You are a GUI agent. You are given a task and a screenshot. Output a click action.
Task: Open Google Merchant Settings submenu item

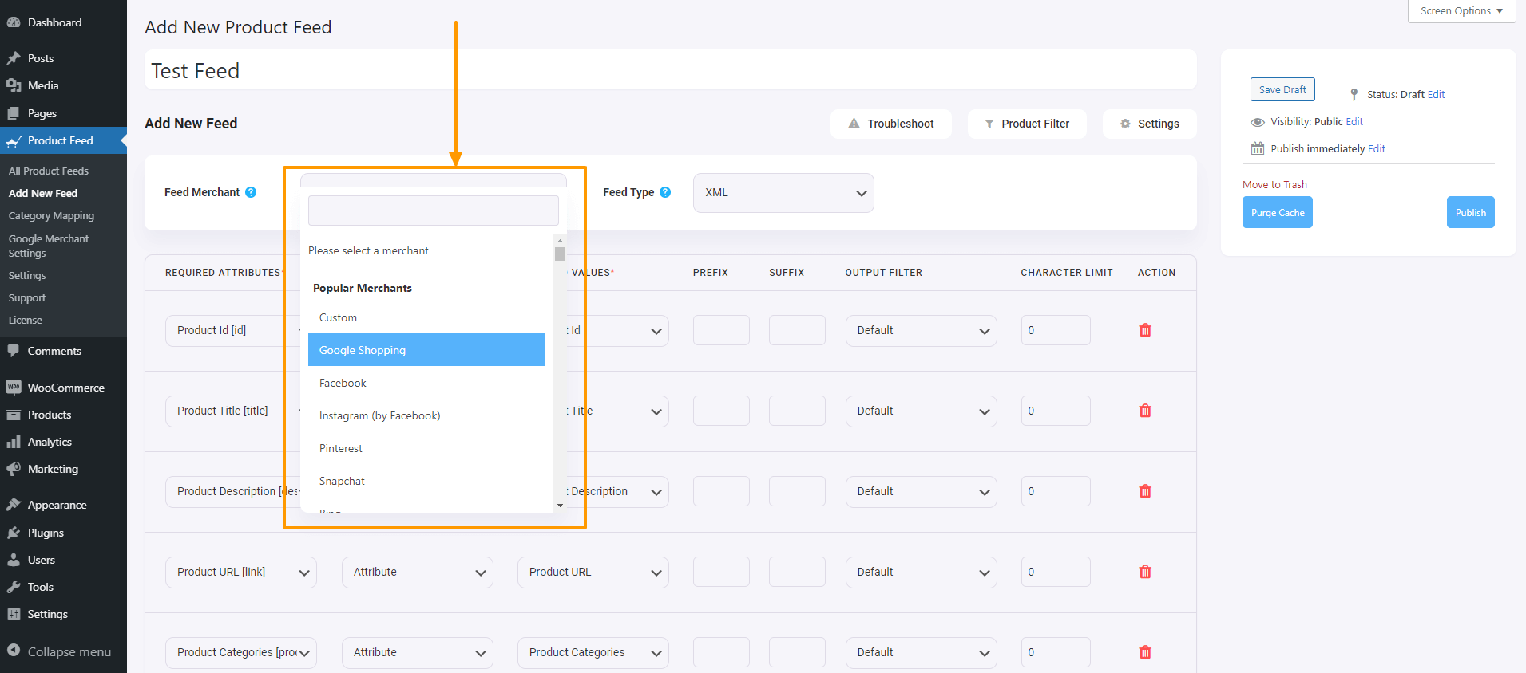pyautogui.click(x=49, y=246)
